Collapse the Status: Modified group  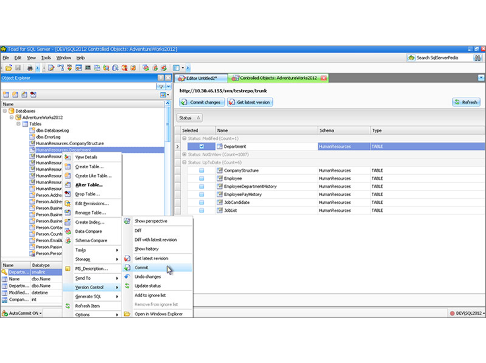coord(184,138)
